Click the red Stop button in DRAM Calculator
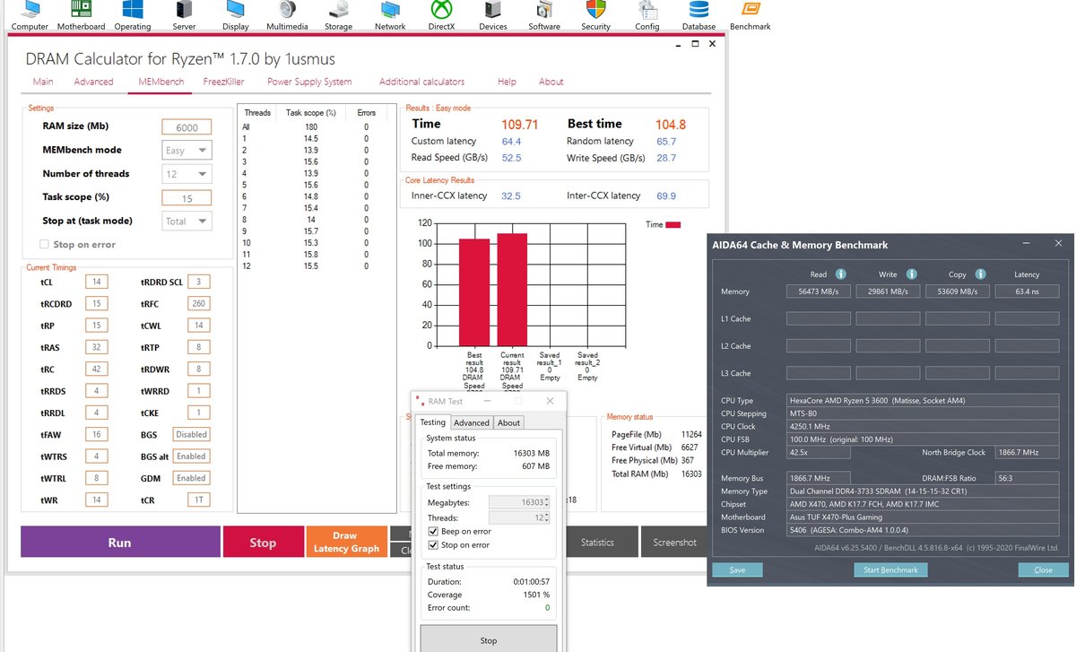Screen dimensions: 1076x652 pyautogui.click(x=262, y=543)
